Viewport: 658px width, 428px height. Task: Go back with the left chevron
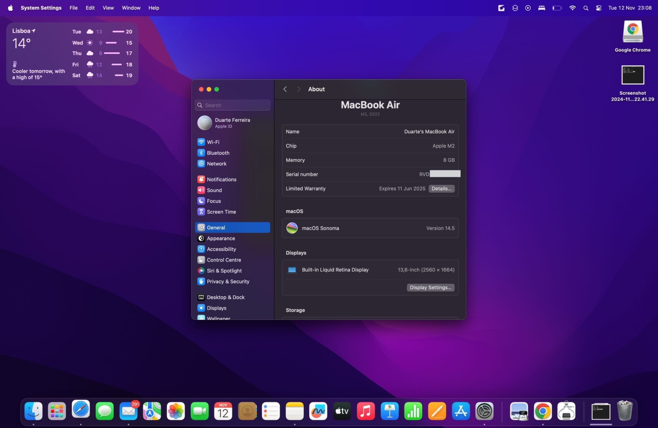click(285, 89)
